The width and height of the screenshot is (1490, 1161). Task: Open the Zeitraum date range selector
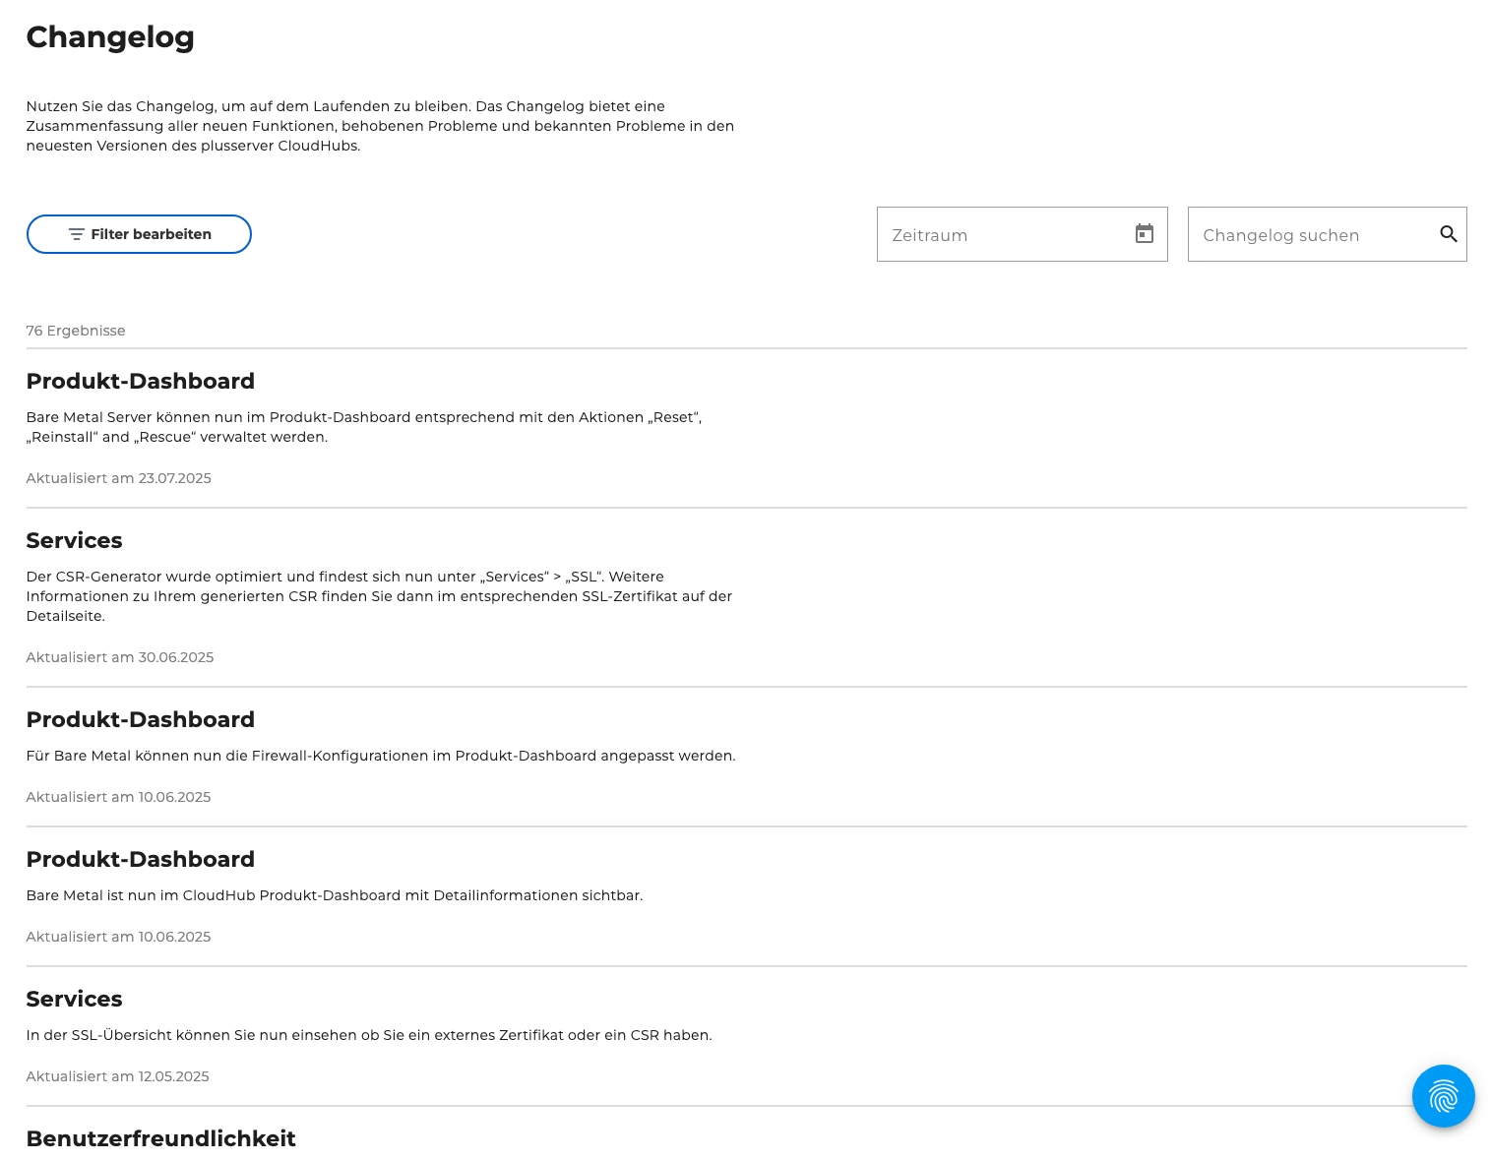tap(1004, 234)
